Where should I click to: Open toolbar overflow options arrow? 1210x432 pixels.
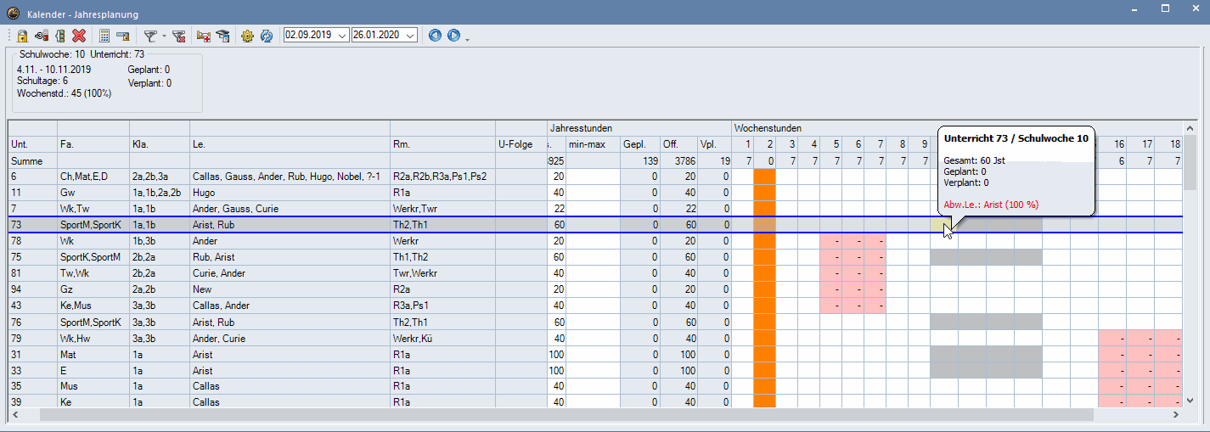tap(467, 38)
